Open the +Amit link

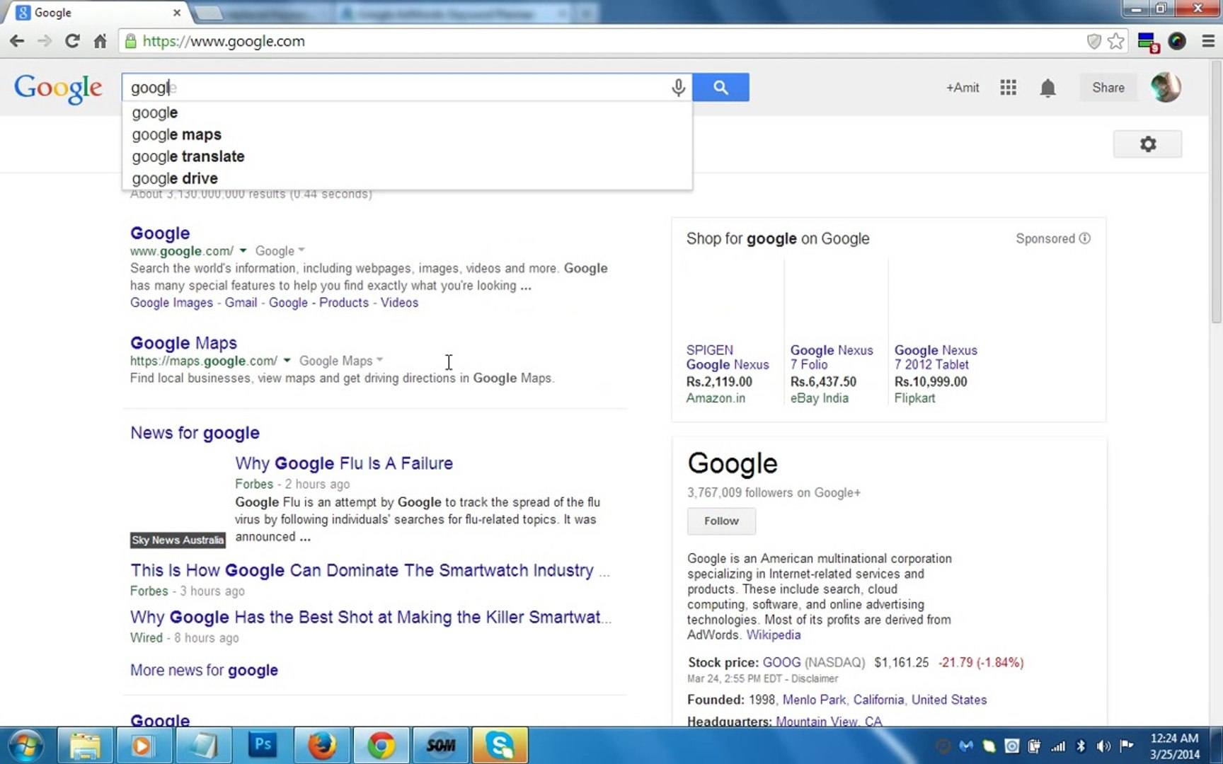point(963,88)
